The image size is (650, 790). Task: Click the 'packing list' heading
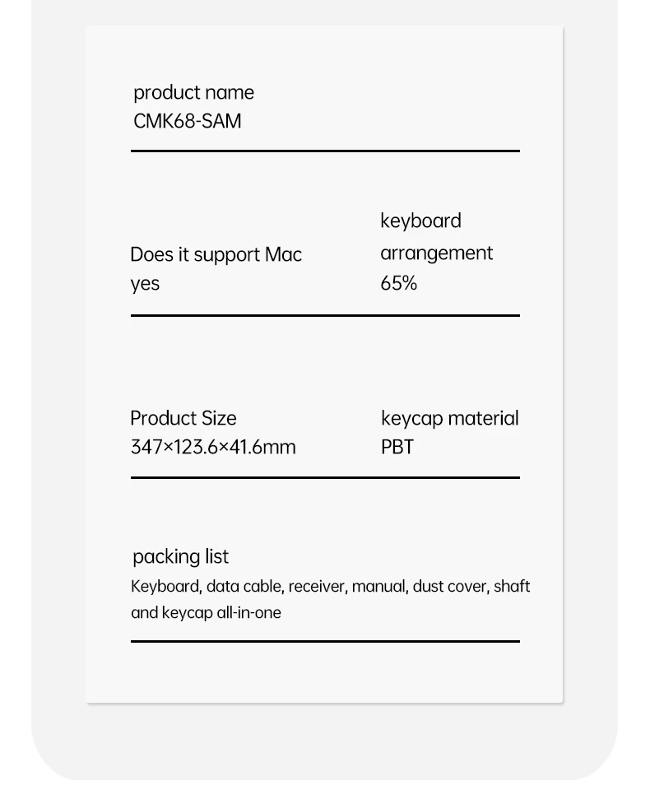tap(180, 557)
